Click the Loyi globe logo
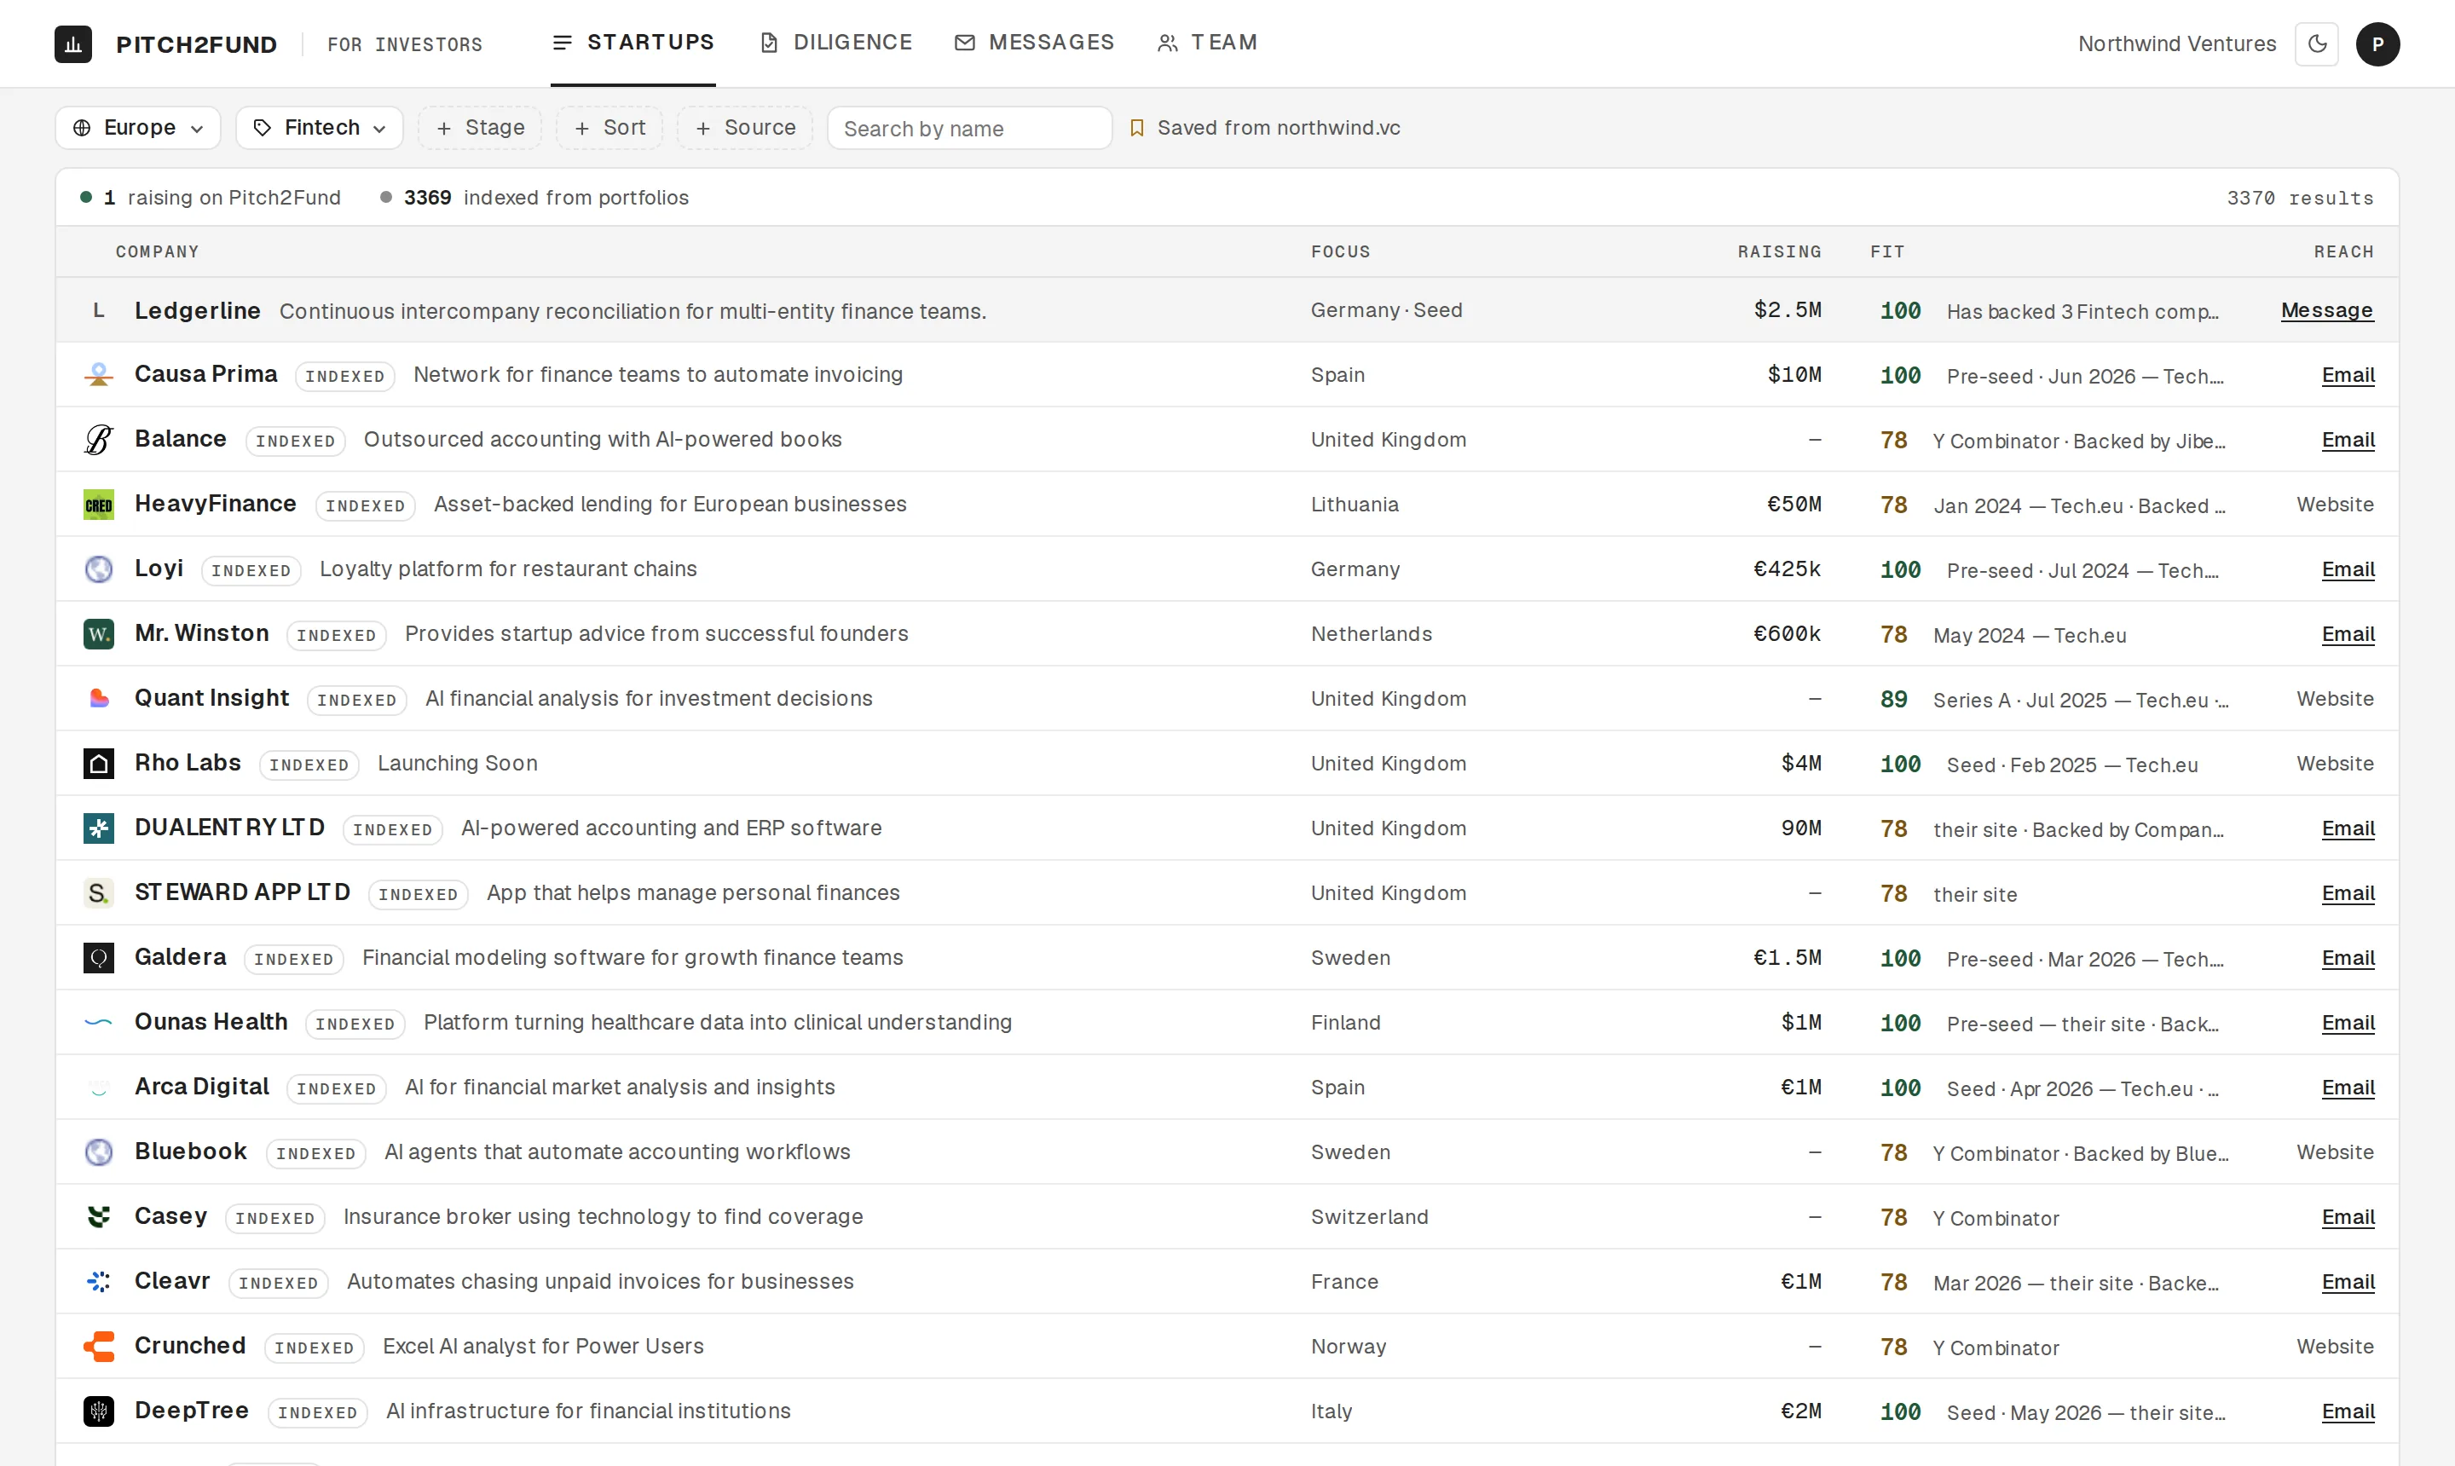Viewport: 2455px width, 1466px height. click(x=99, y=569)
